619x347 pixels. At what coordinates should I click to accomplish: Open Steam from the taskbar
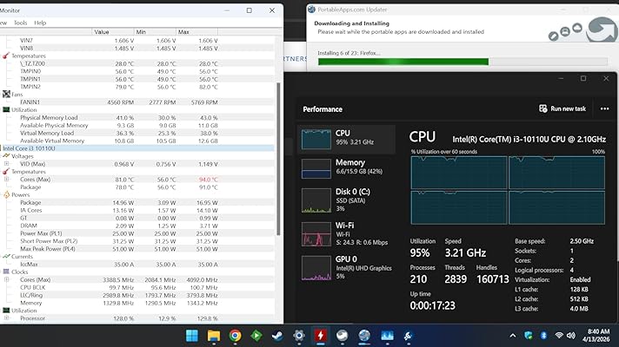click(277, 335)
